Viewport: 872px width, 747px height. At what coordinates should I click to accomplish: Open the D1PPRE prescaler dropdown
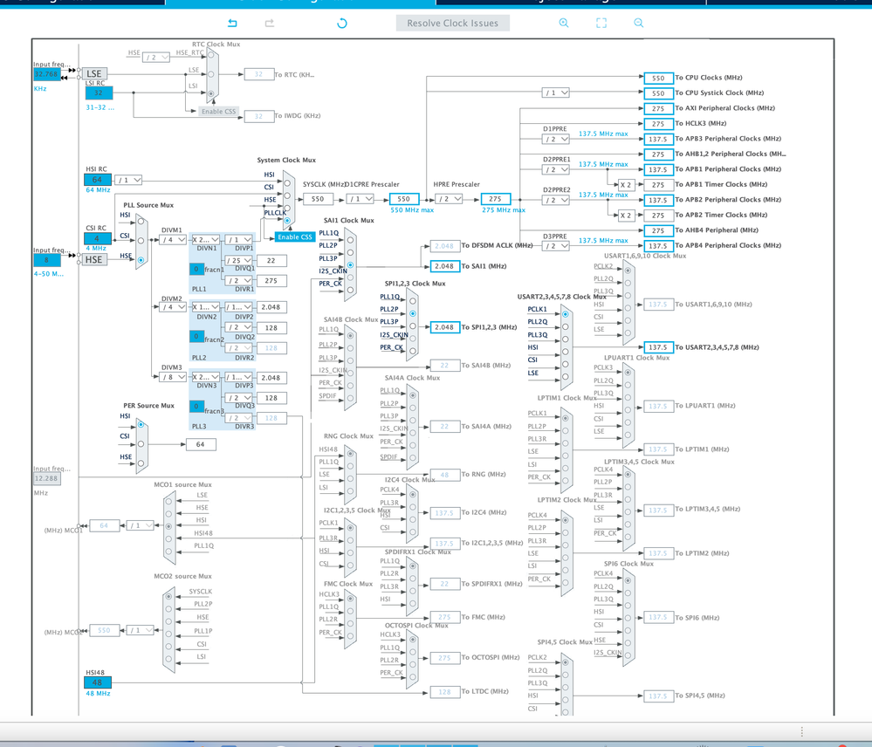point(555,139)
